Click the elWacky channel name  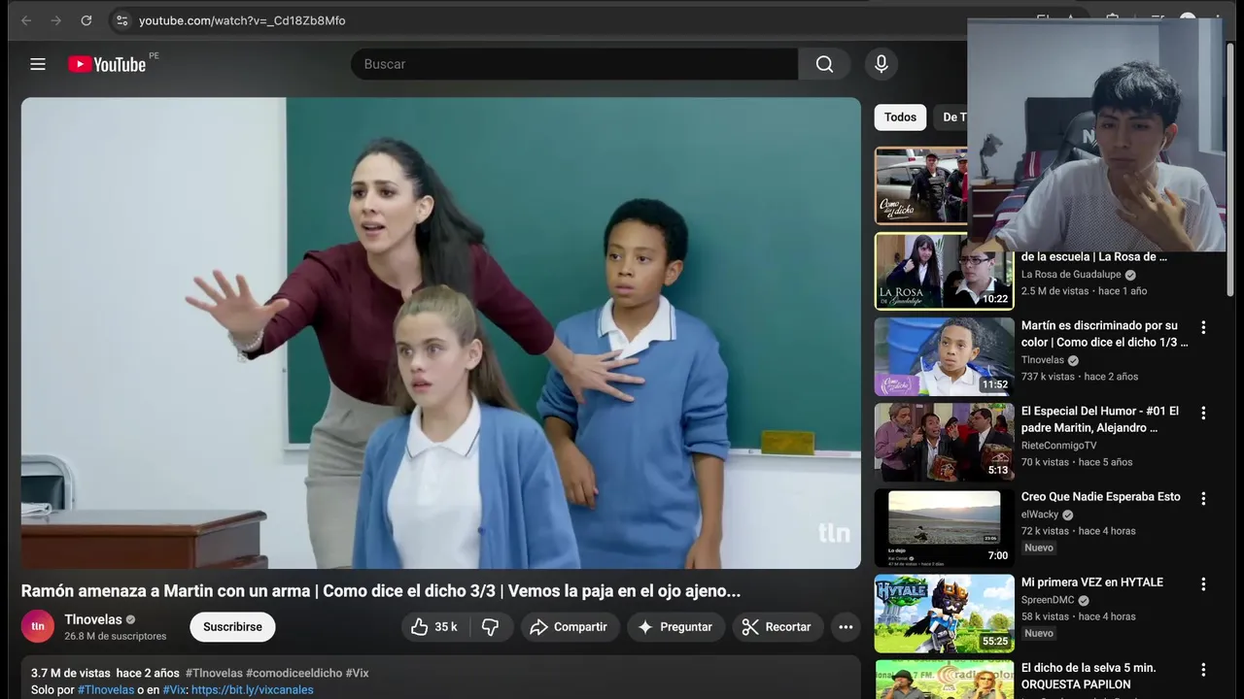pyautogui.click(x=1040, y=515)
